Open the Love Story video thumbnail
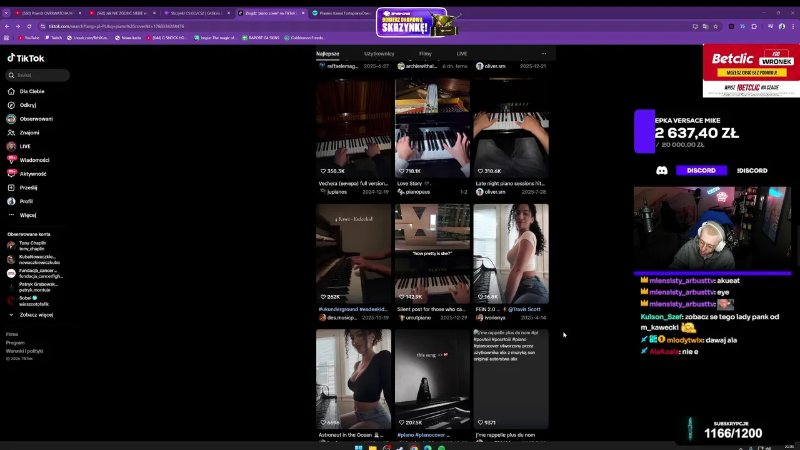Viewport: 800px width, 450px height. pos(432,128)
